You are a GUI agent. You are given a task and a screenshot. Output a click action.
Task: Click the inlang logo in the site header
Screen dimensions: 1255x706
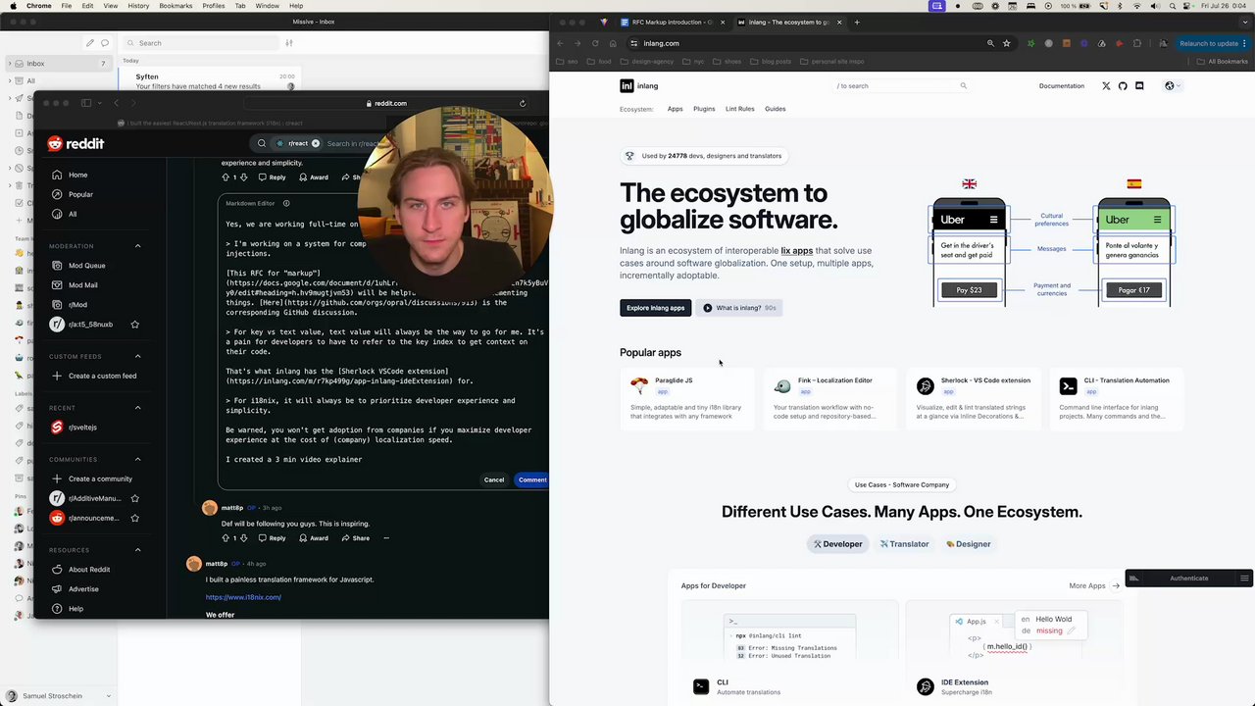639,86
